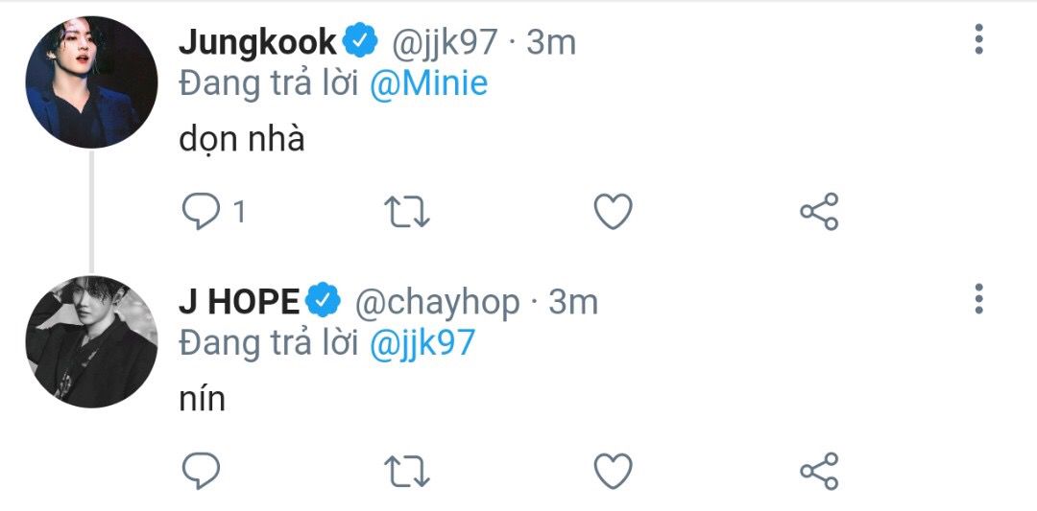
Task: Share Jungkook's tweet
Action: pyautogui.click(x=819, y=212)
